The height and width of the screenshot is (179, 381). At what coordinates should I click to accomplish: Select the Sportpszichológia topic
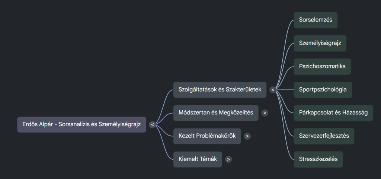pyautogui.click(x=323, y=89)
